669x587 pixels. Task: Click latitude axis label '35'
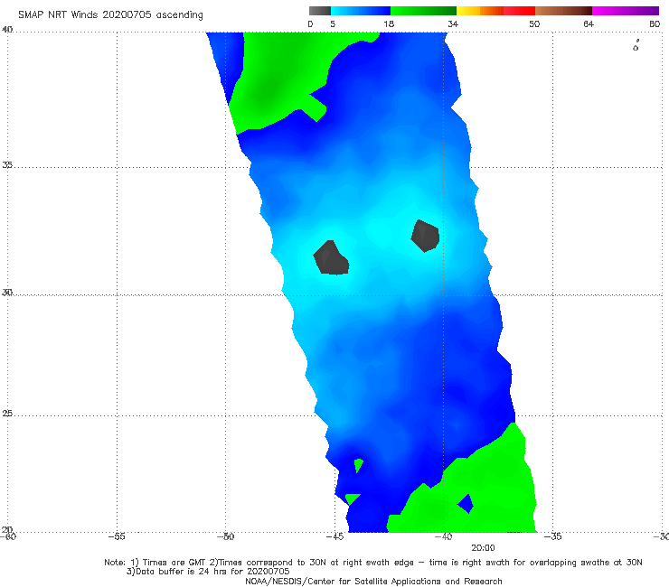[x=7, y=164]
